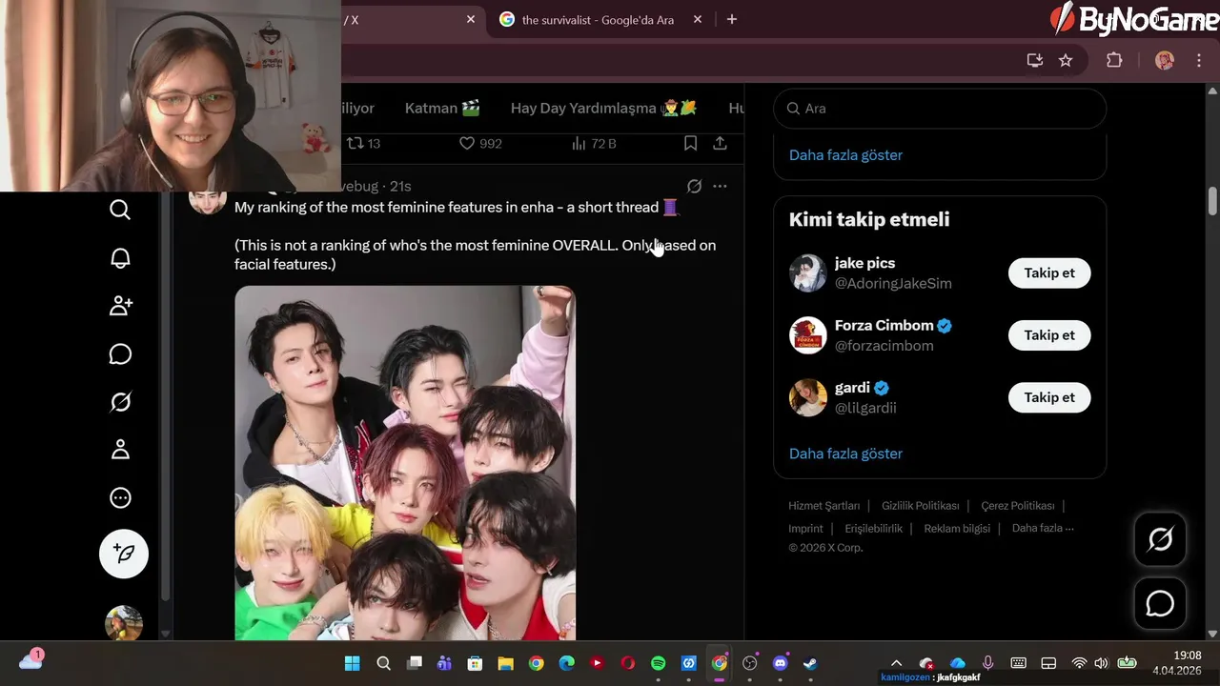Open Discord from the taskbar
Screen dimensions: 1220x686
click(781, 663)
